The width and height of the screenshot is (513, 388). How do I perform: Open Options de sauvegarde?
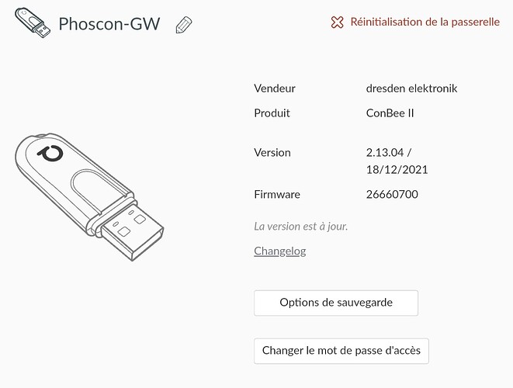[336, 303]
